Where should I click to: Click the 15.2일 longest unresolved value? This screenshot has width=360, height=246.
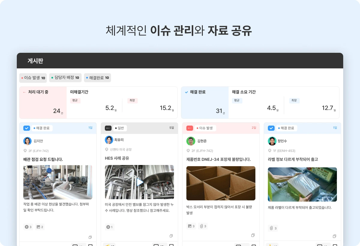(x=166, y=108)
